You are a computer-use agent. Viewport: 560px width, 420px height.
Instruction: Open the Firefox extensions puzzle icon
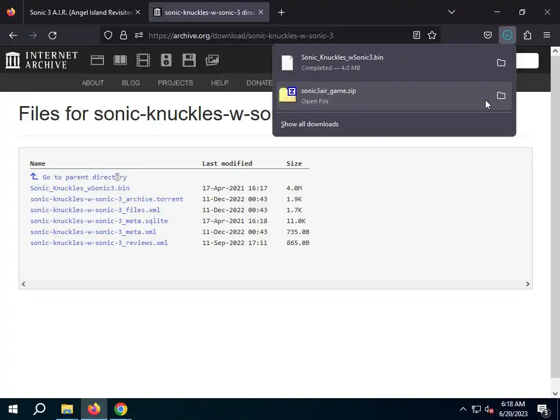click(x=528, y=35)
